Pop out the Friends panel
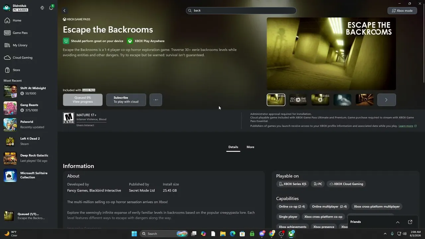 (x=410, y=222)
